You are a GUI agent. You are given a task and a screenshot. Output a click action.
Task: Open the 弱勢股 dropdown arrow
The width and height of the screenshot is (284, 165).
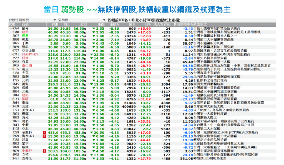pyautogui.click(x=54, y=20)
